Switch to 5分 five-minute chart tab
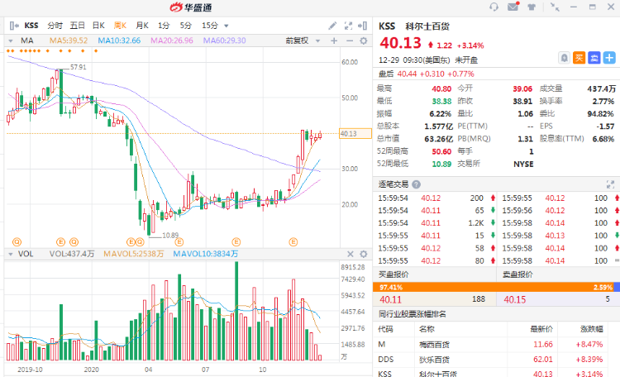The image size is (620, 377). coord(185,26)
